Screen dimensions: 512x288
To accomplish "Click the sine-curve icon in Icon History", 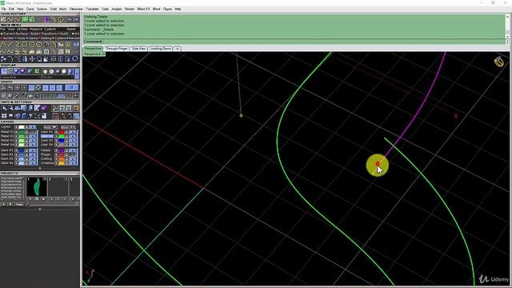I will [18, 19].
